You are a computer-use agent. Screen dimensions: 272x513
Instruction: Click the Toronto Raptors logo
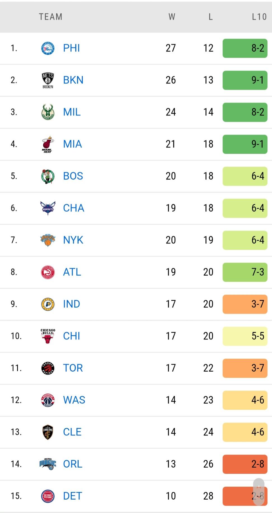point(48,368)
